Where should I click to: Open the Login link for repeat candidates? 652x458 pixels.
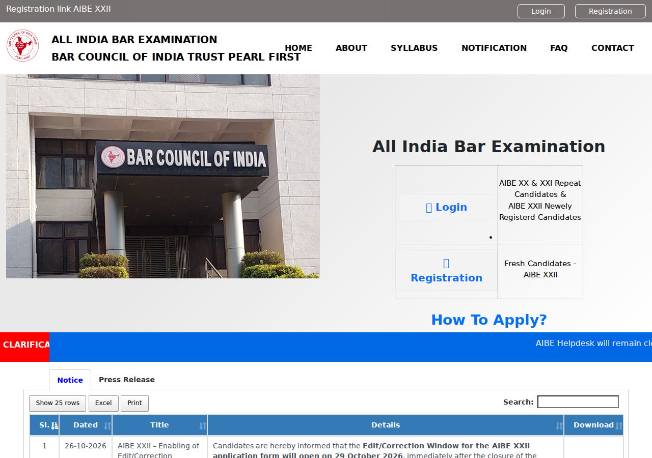point(446,207)
